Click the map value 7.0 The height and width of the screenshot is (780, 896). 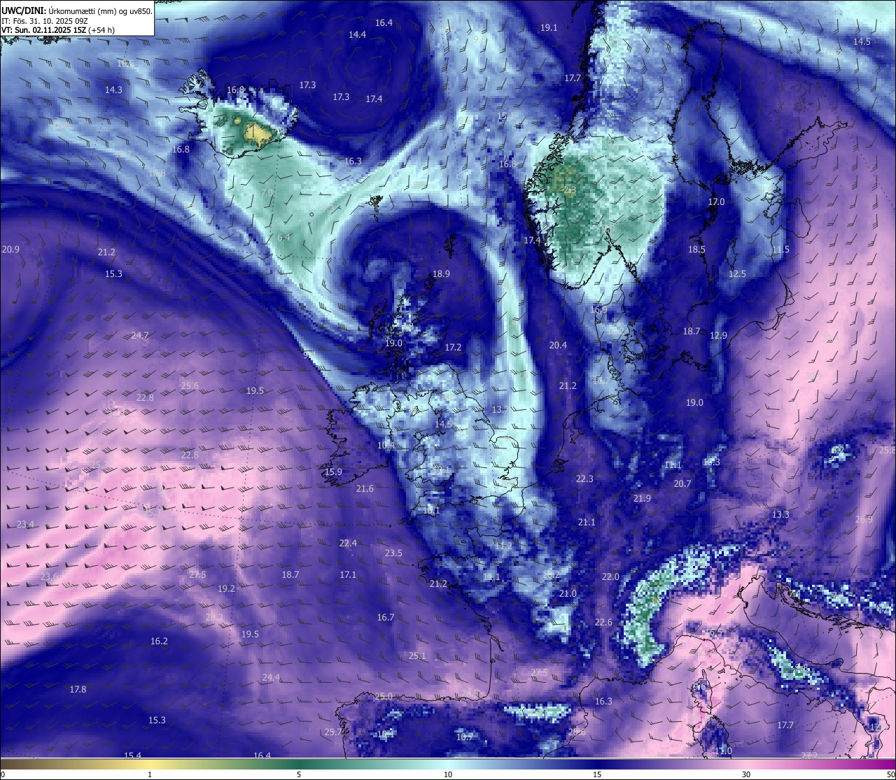(267, 192)
